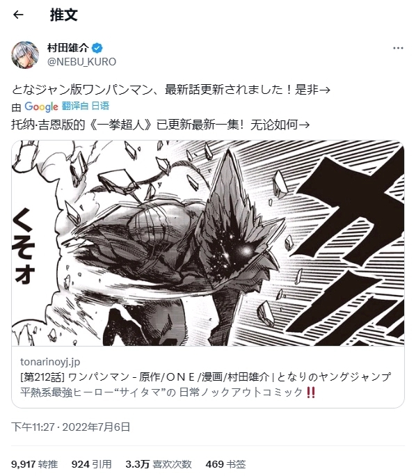Click the 翻译自 日语 translation label
The width and height of the screenshot is (416, 476).
[x=86, y=106]
